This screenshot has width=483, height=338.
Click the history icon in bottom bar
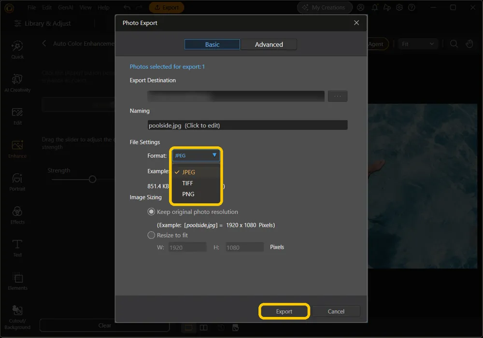221,327
